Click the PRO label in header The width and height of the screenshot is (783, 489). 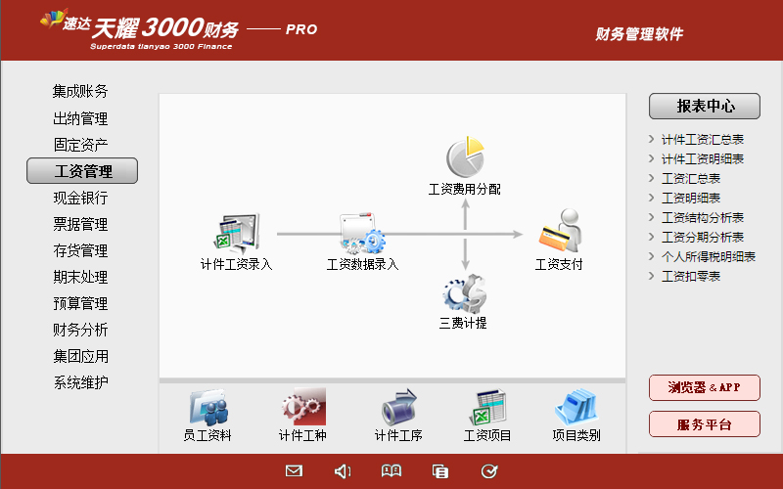pyautogui.click(x=301, y=30)
